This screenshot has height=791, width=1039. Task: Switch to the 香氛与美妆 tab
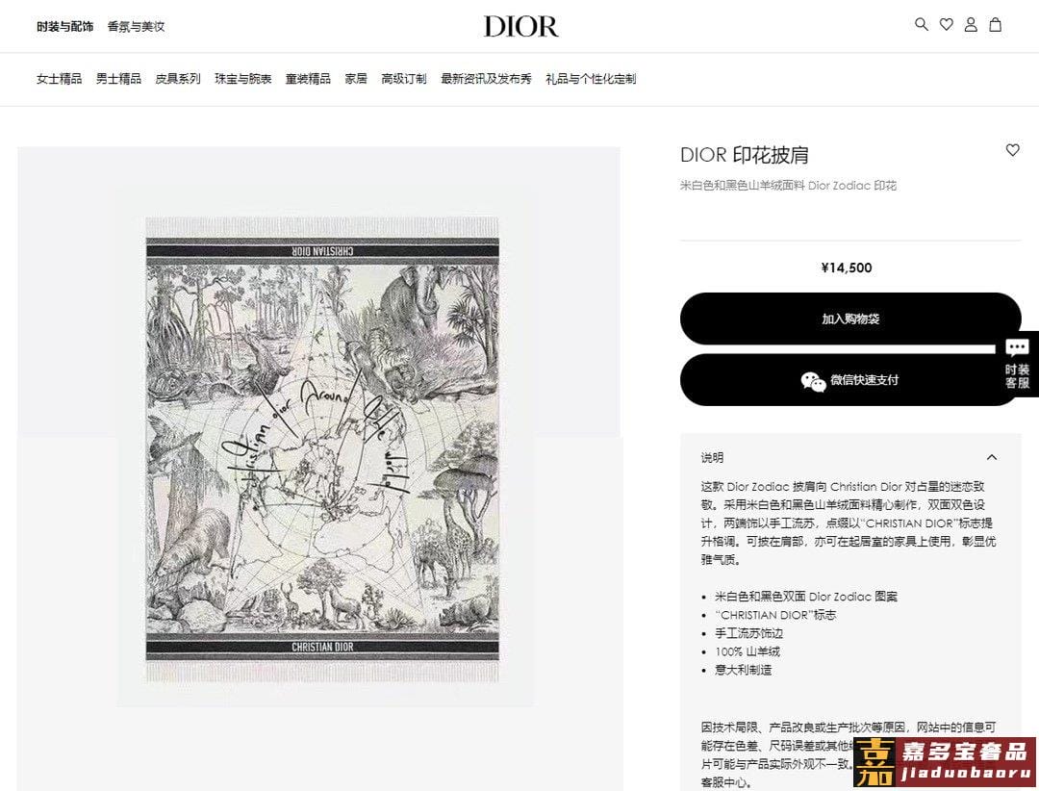pos(136,27)
